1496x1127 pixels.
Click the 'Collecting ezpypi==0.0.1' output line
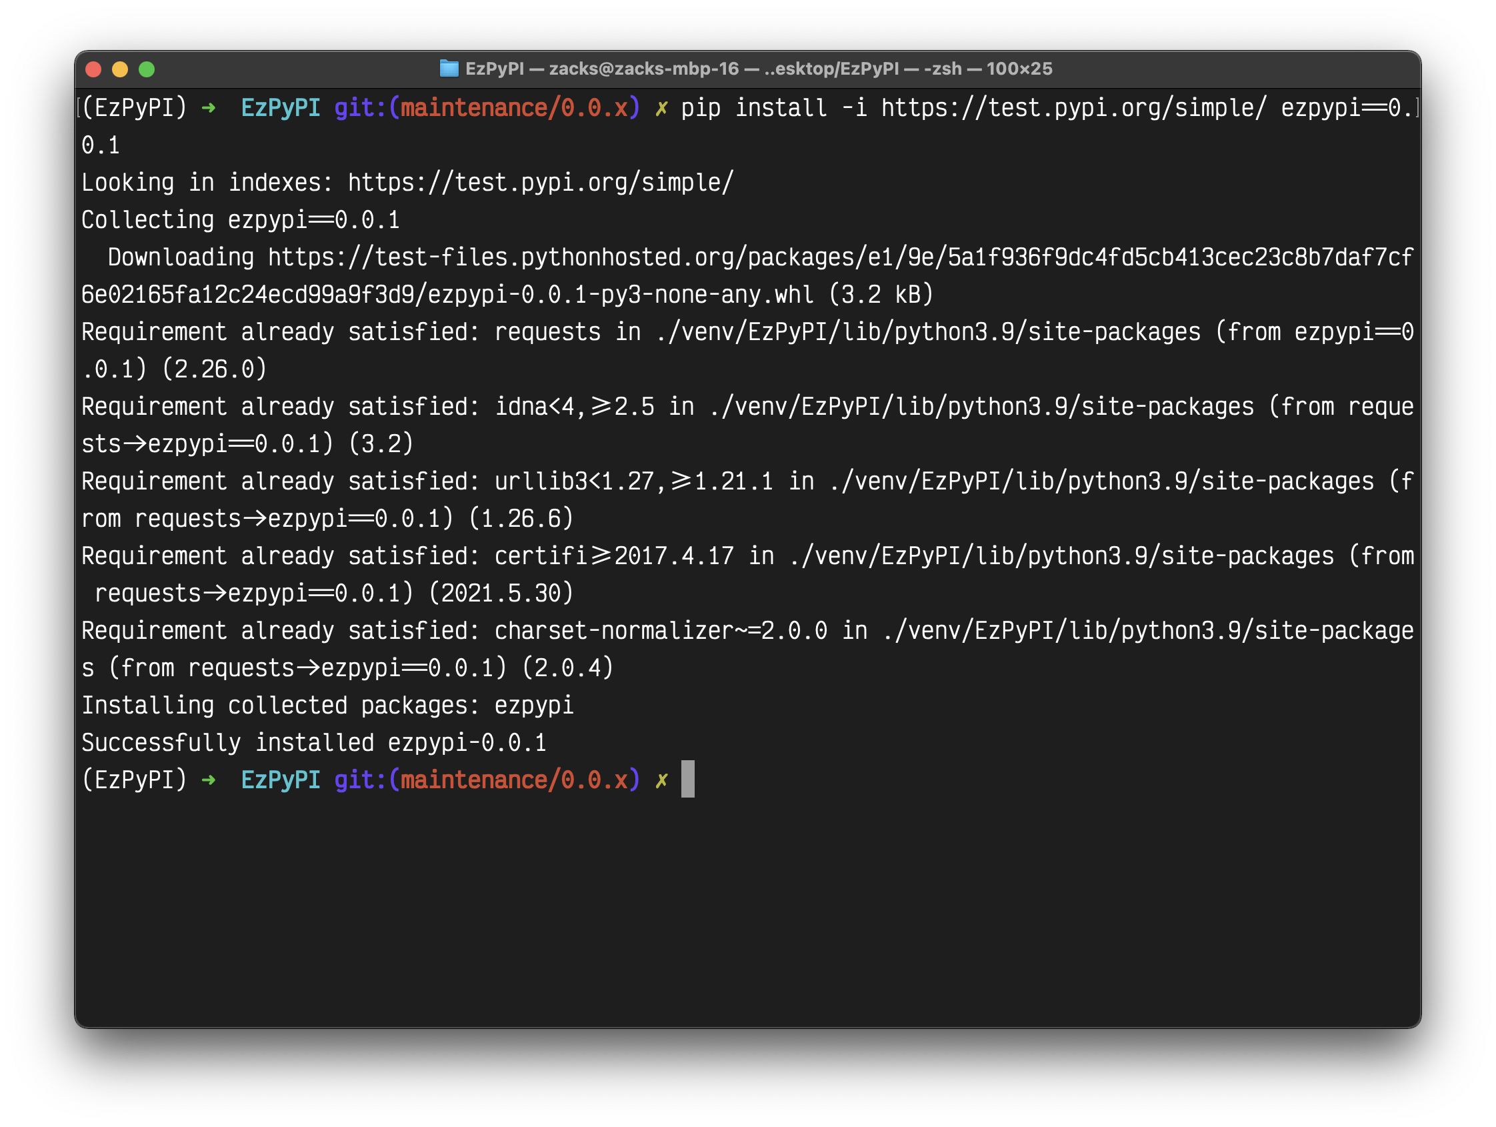(240, 220)
